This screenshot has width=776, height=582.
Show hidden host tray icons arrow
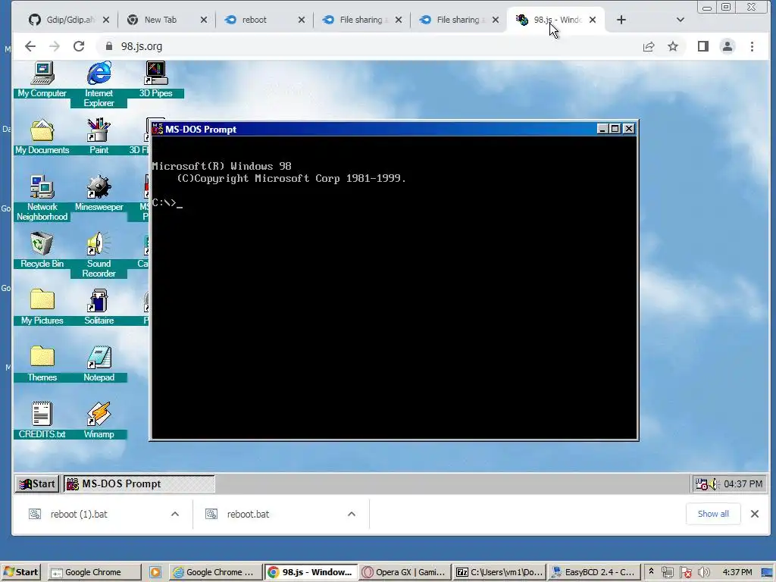click(x=651, y=571)
